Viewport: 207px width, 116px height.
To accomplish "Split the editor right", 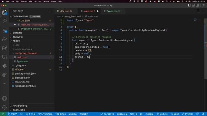I will tap(198, 11).
